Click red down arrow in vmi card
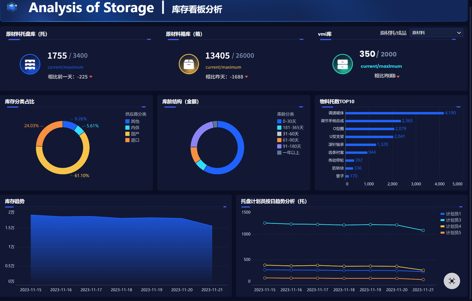This screenshot has height=301, width=472. 398,77
